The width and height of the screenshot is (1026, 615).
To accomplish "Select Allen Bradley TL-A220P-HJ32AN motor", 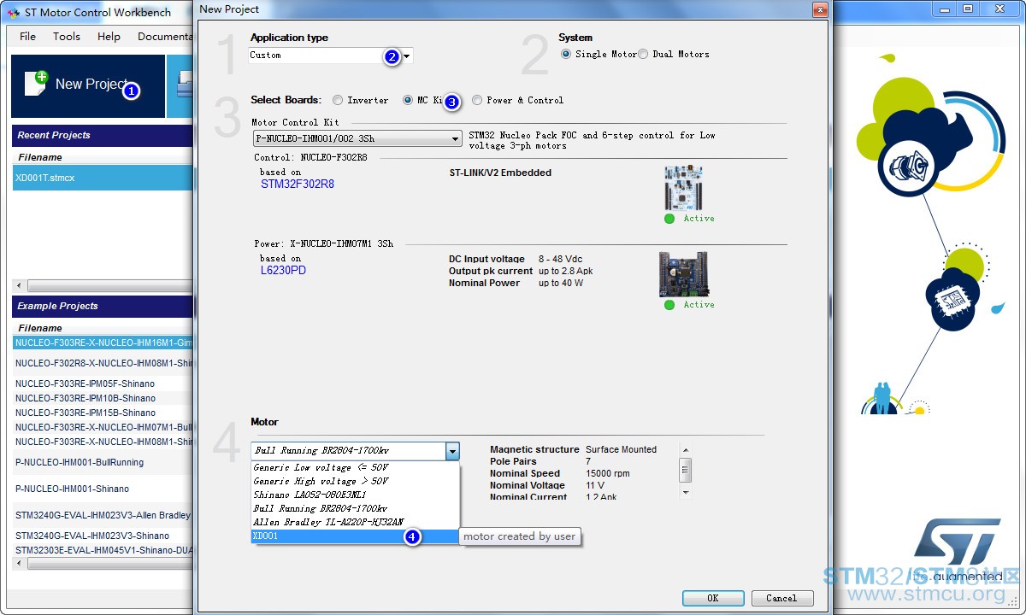I will click(x=355, y=523).
